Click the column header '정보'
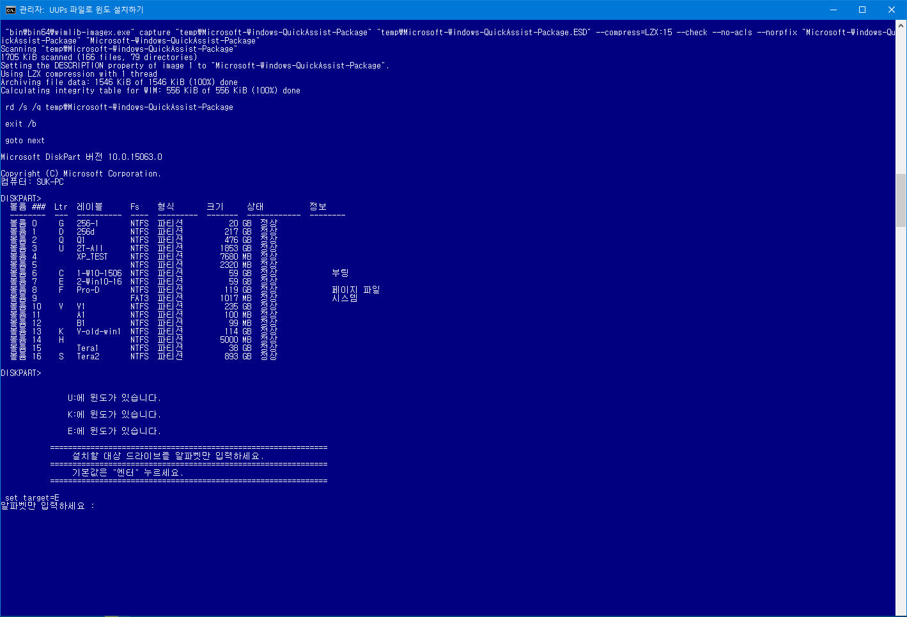The height and width of the screenshot is (617, 907). pyautogui.click(x=318, y=207)
